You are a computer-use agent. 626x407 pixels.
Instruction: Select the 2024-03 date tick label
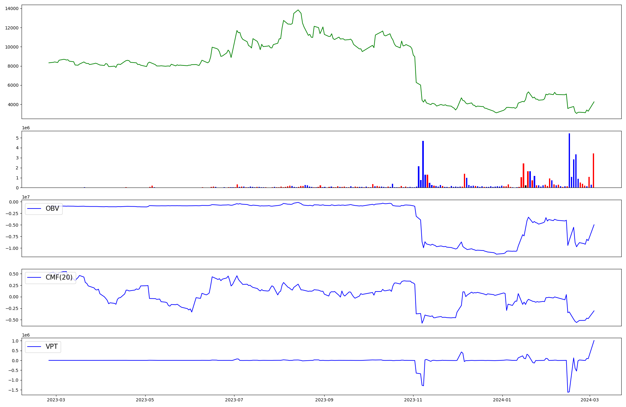pyautogui.click(x=590, y=400)
